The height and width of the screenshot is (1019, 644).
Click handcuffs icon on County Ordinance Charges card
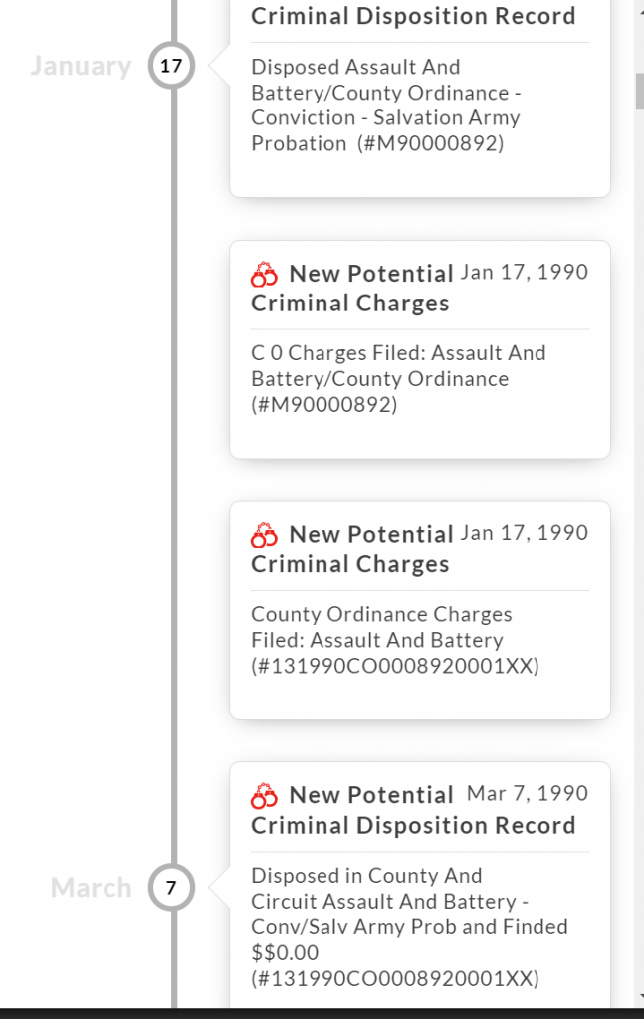tap(264, 535)
